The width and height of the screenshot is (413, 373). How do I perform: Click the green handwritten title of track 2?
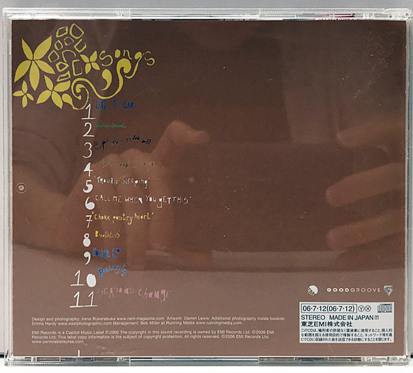pyautogui.click(x=111, y=126)
